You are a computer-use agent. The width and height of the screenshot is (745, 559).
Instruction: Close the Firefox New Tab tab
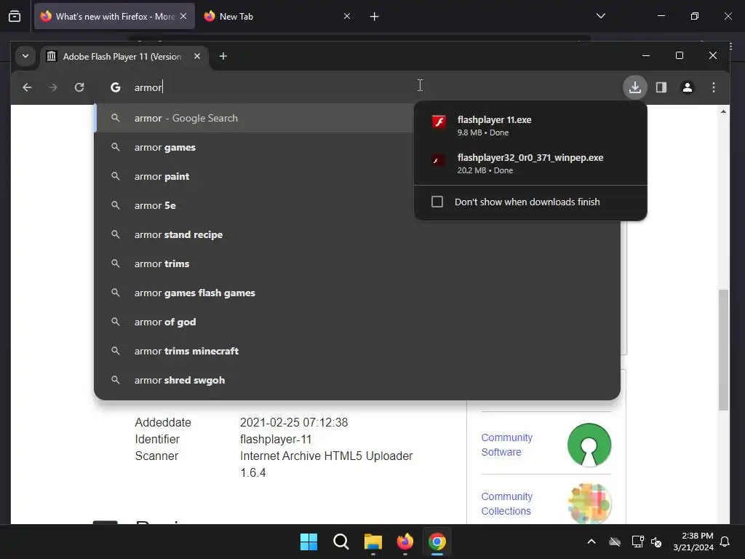tap(347, 16)
